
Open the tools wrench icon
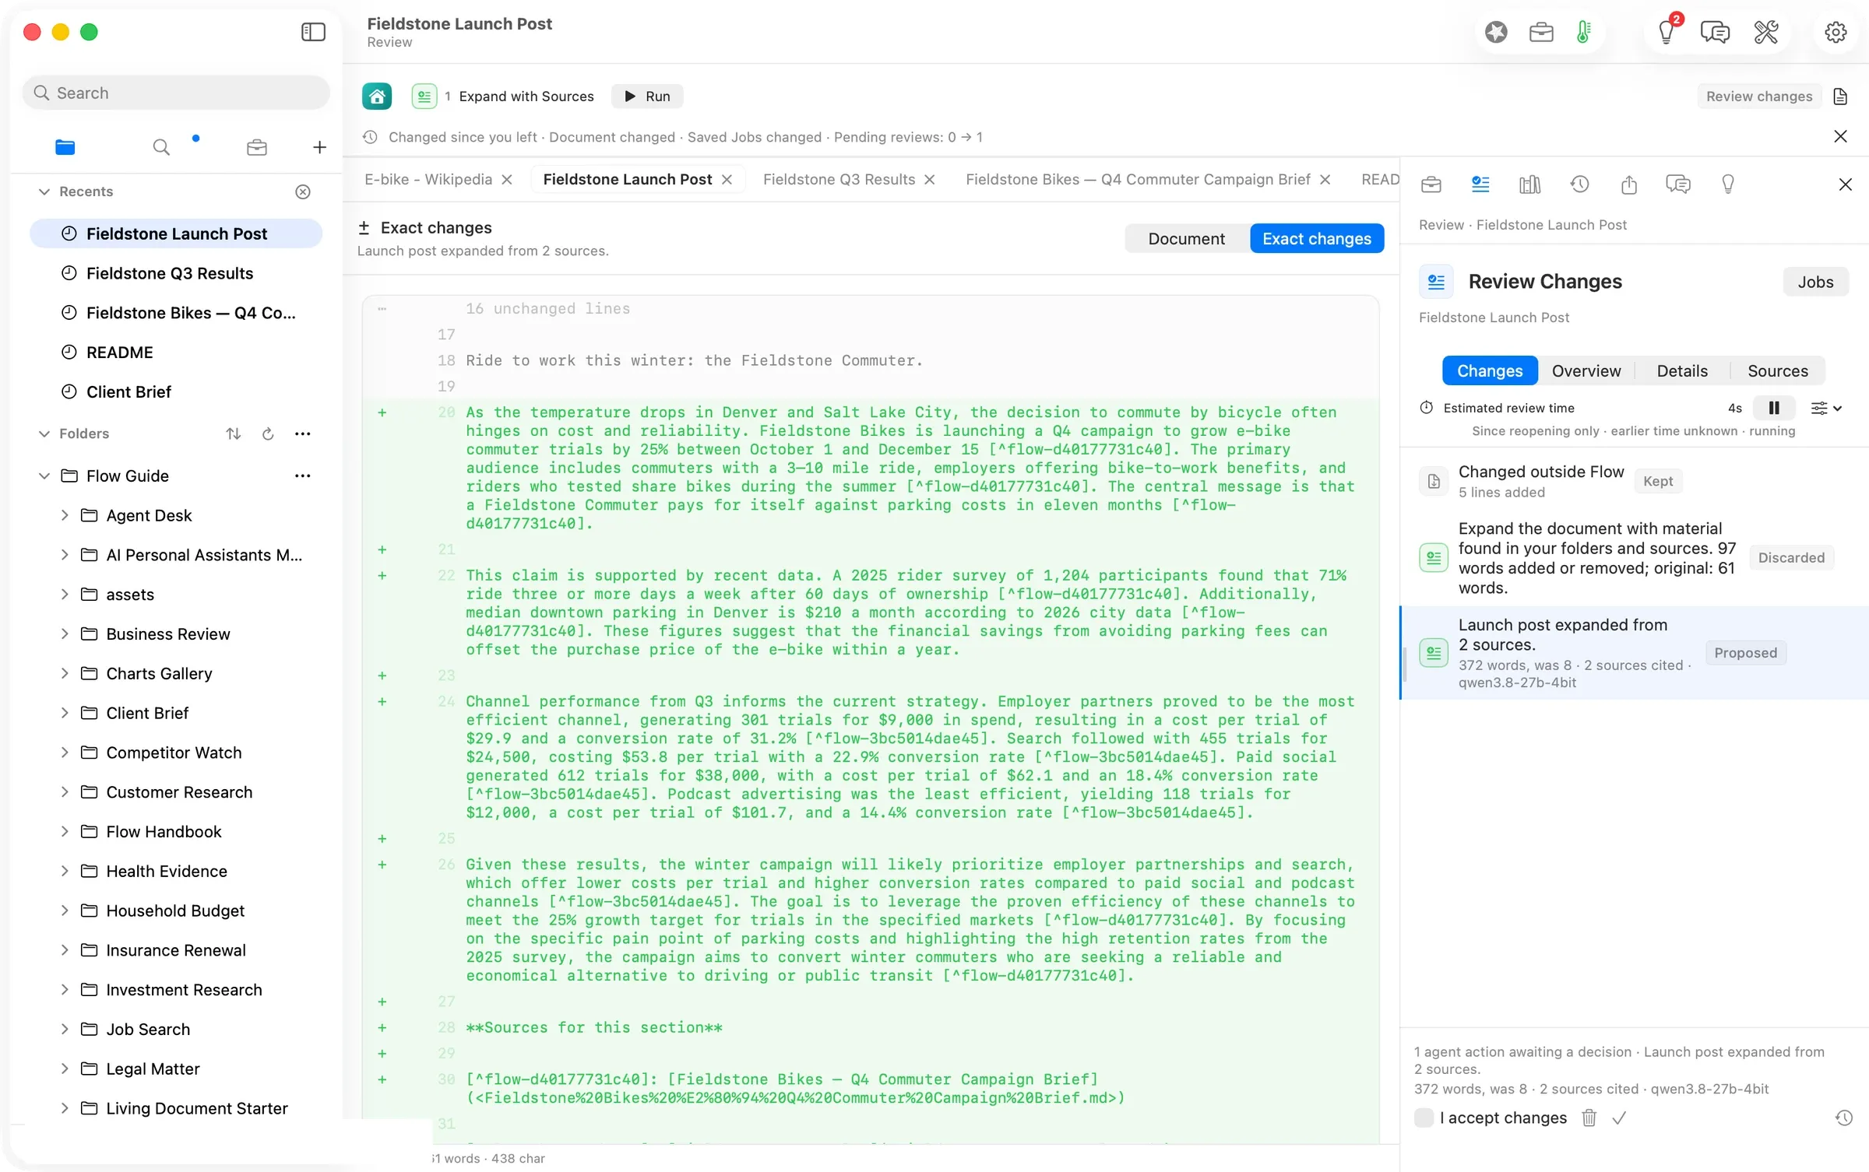[1765, 32]
